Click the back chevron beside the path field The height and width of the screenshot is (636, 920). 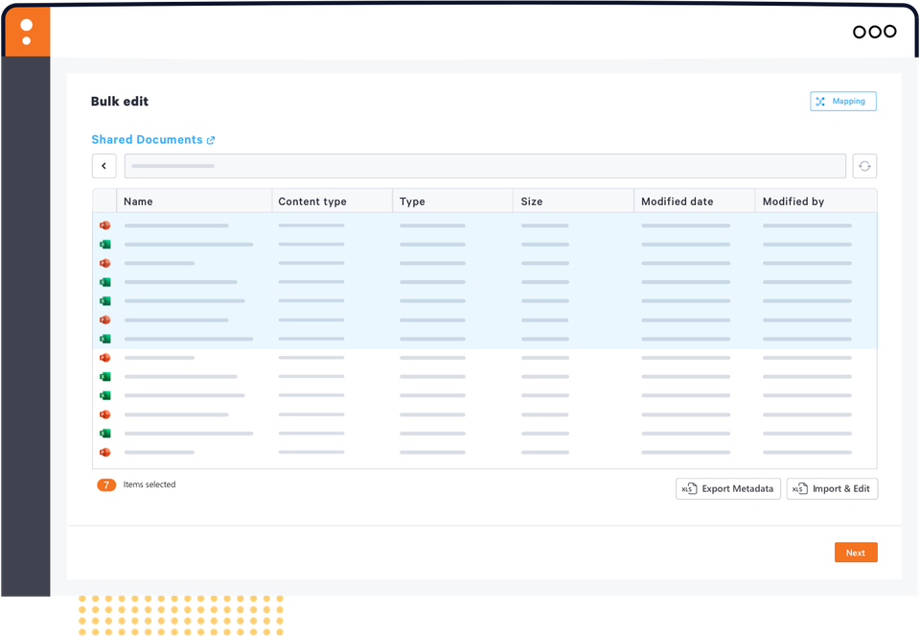103,165
